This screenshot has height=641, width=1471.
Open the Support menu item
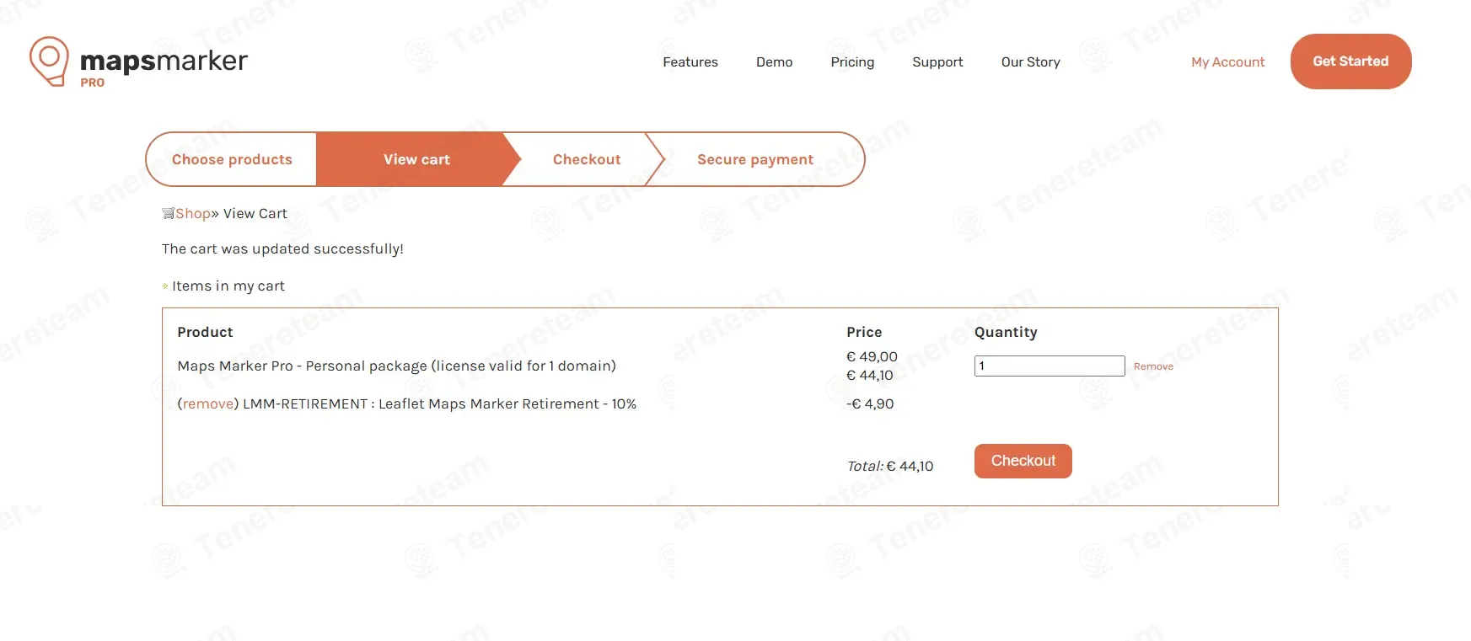[x=937, y=61]
